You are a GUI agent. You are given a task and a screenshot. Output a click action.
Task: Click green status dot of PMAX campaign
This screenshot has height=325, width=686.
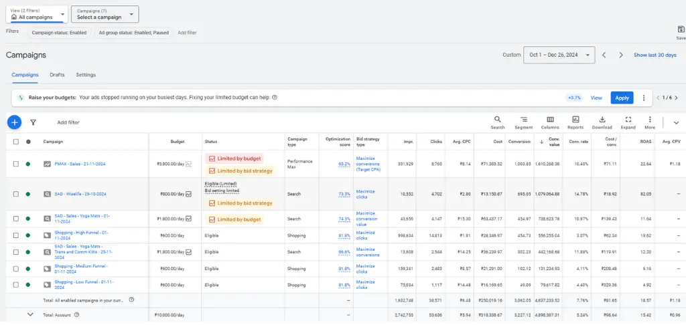click(28, 165)
